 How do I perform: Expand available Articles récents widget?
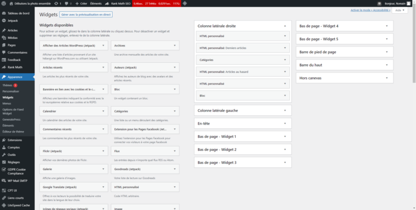click(103, 68)
